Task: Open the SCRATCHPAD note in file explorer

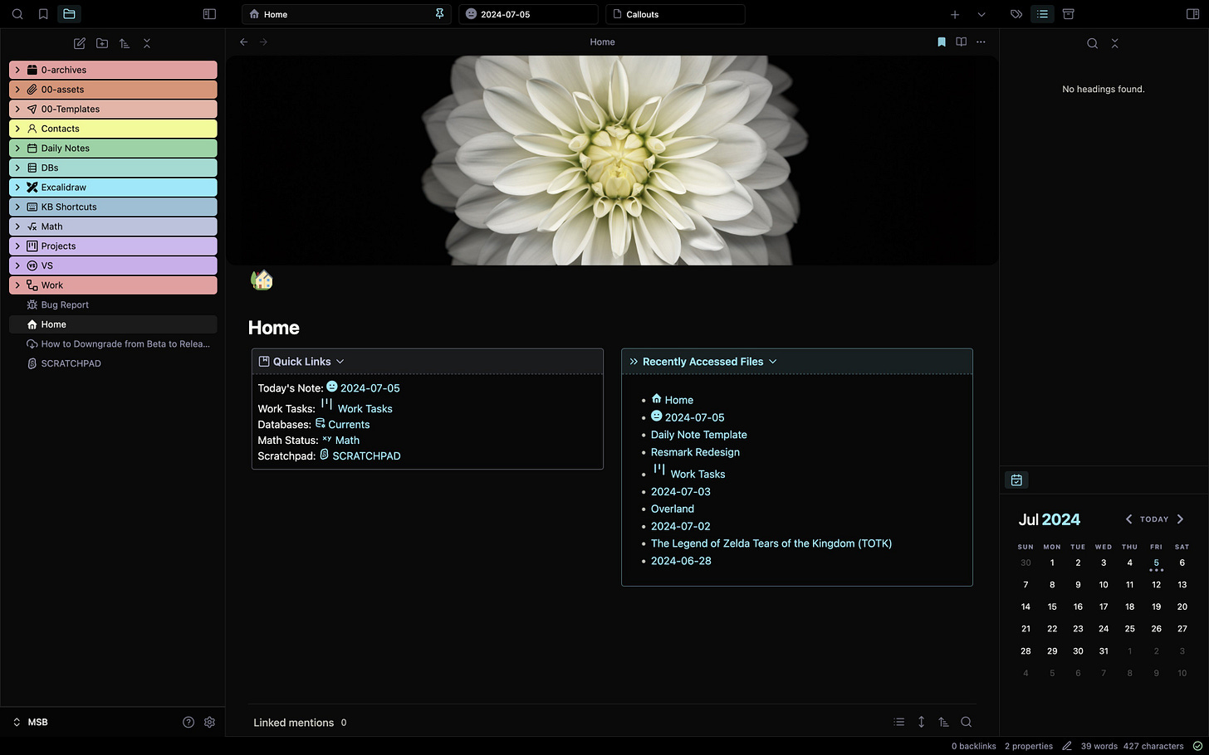Action: coord(113,363)
